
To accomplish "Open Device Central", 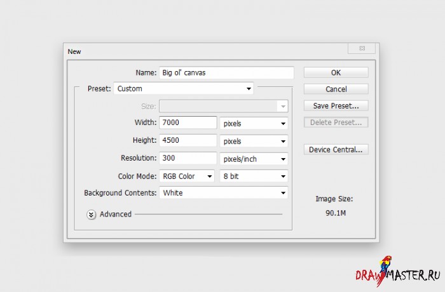I will (x=336, y=149).
